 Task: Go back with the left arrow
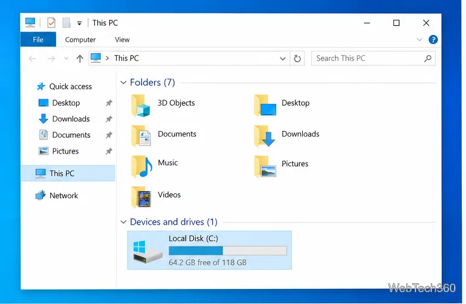(33, 59)
